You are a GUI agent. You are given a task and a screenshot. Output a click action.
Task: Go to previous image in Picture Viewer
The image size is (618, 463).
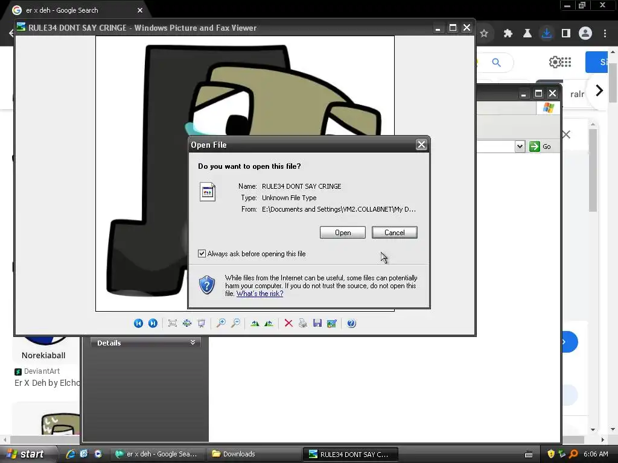[x=138, y=323]
